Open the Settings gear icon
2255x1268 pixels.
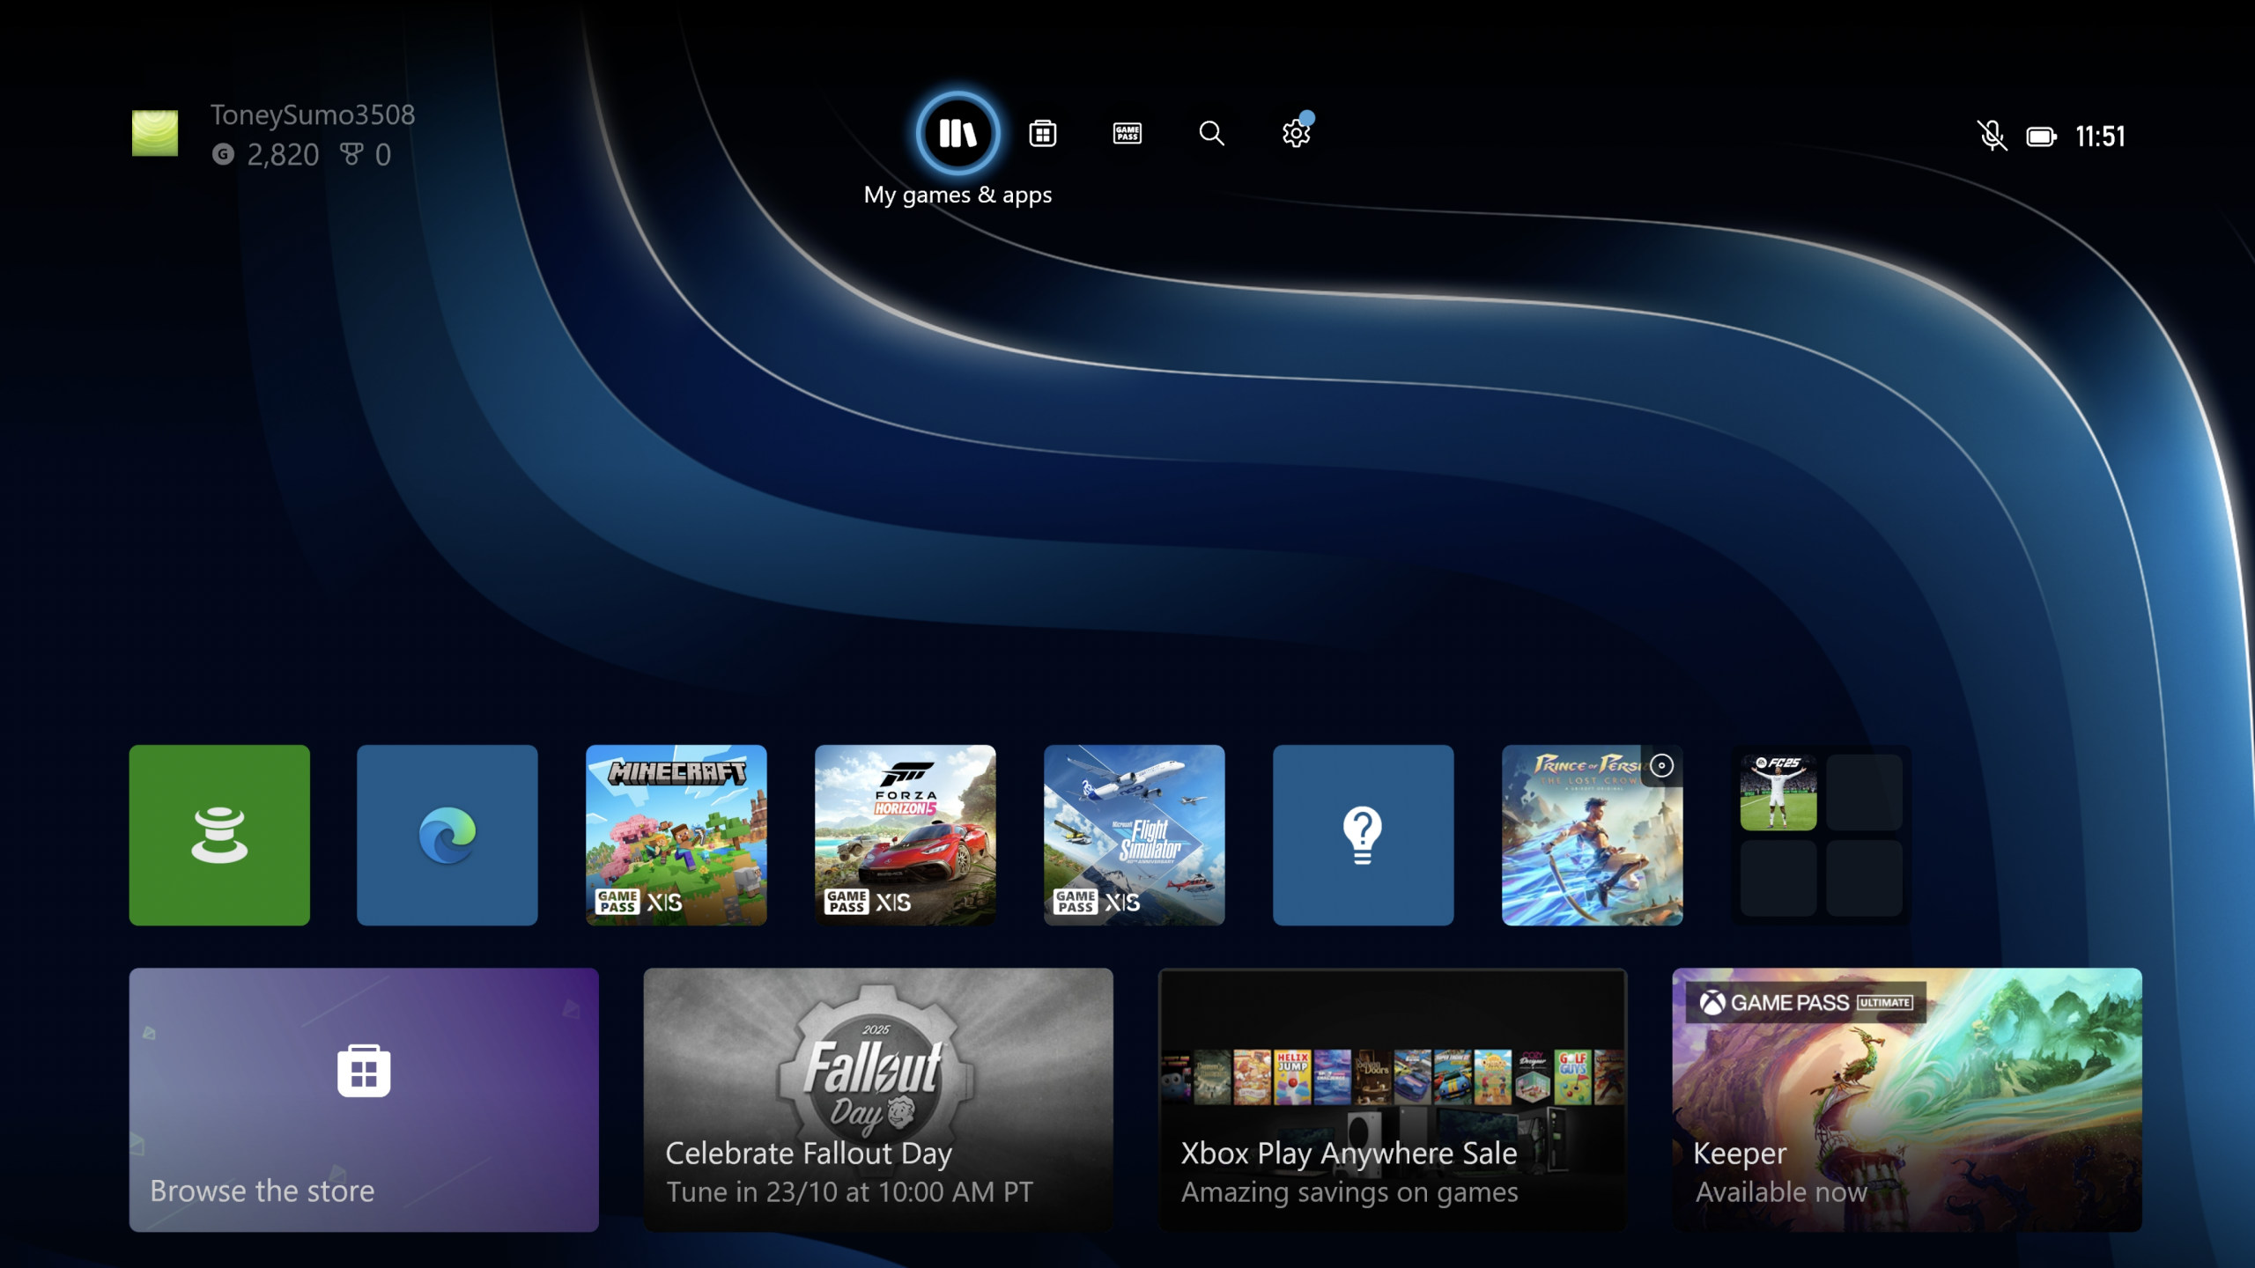(1296, 134)
